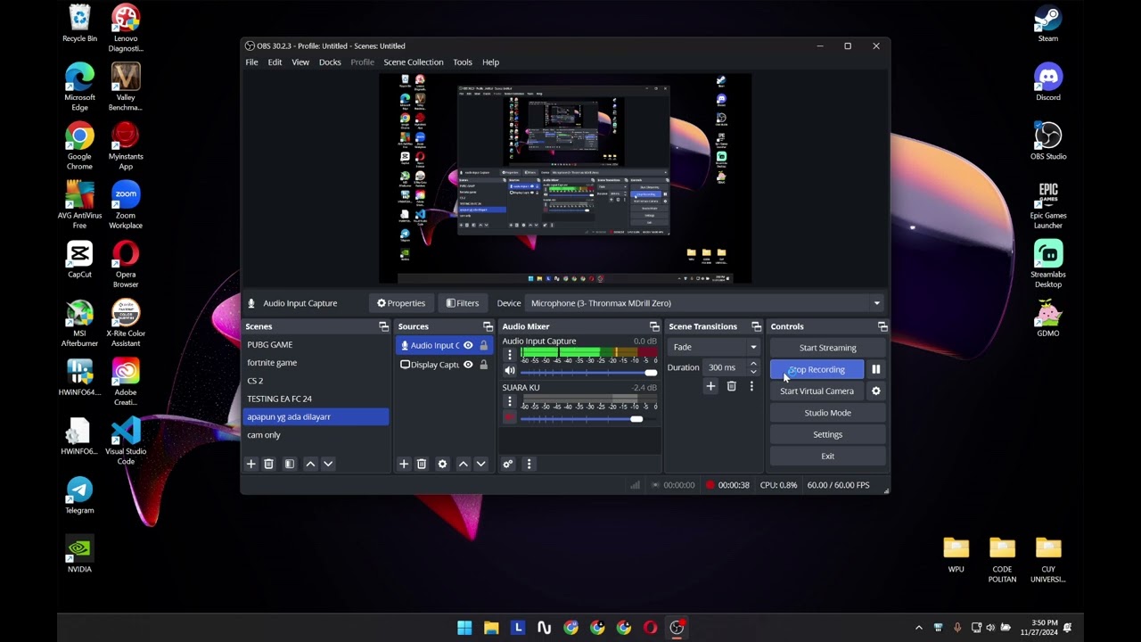Hide the Display Capture source
The width and height of the screenshot is (1141, 642).
[468, 365]
